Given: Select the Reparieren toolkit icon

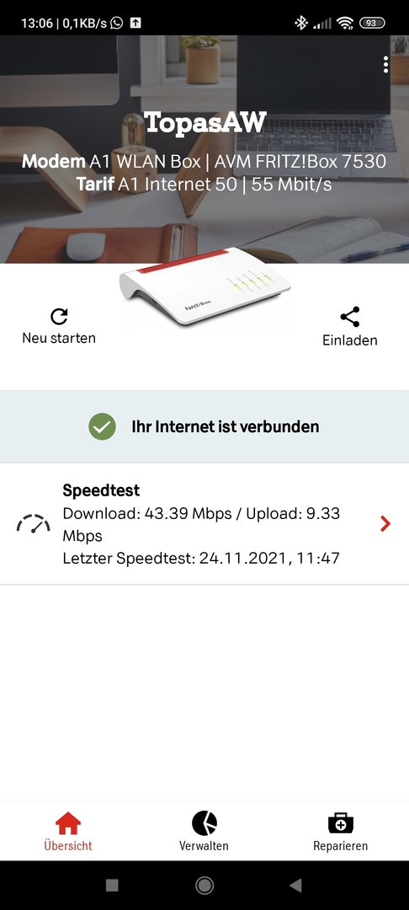Looking at the screenshot, I should (341, 823).
